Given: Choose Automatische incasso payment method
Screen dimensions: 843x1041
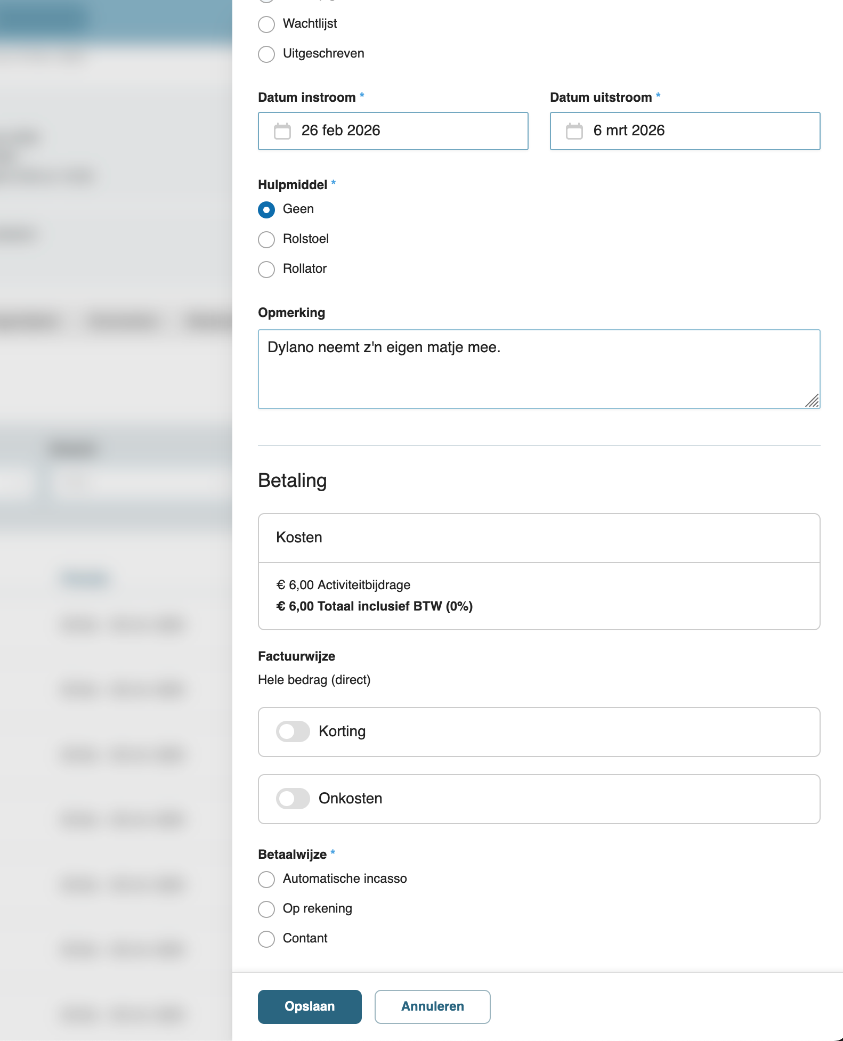Looking at the screenshot, I should pyautogui.click(x=266, y=879).
